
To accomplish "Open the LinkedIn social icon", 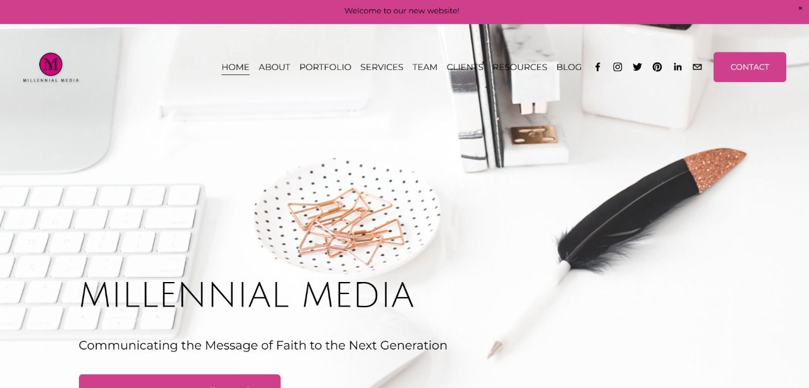I will click(x=678, y=67).
